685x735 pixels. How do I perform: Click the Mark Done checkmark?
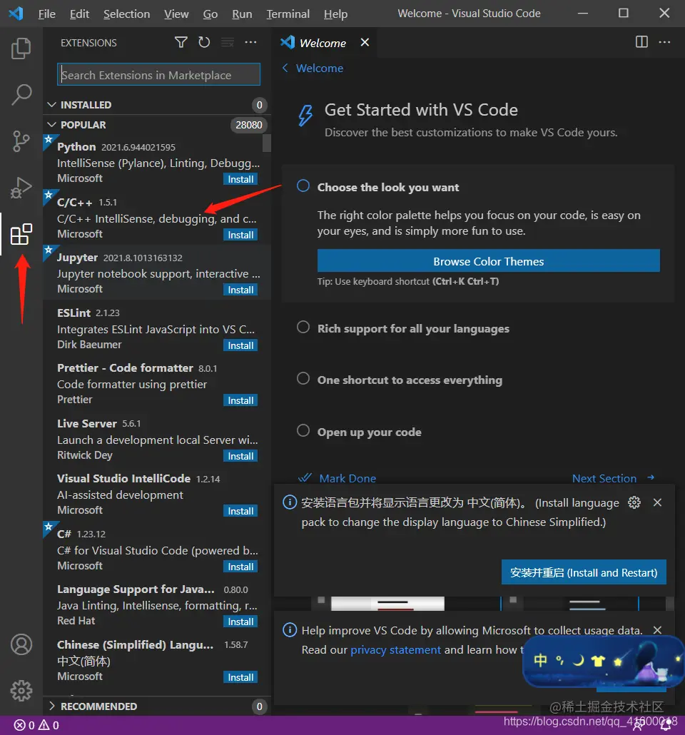pyautogui.click(x=305, y=477)
